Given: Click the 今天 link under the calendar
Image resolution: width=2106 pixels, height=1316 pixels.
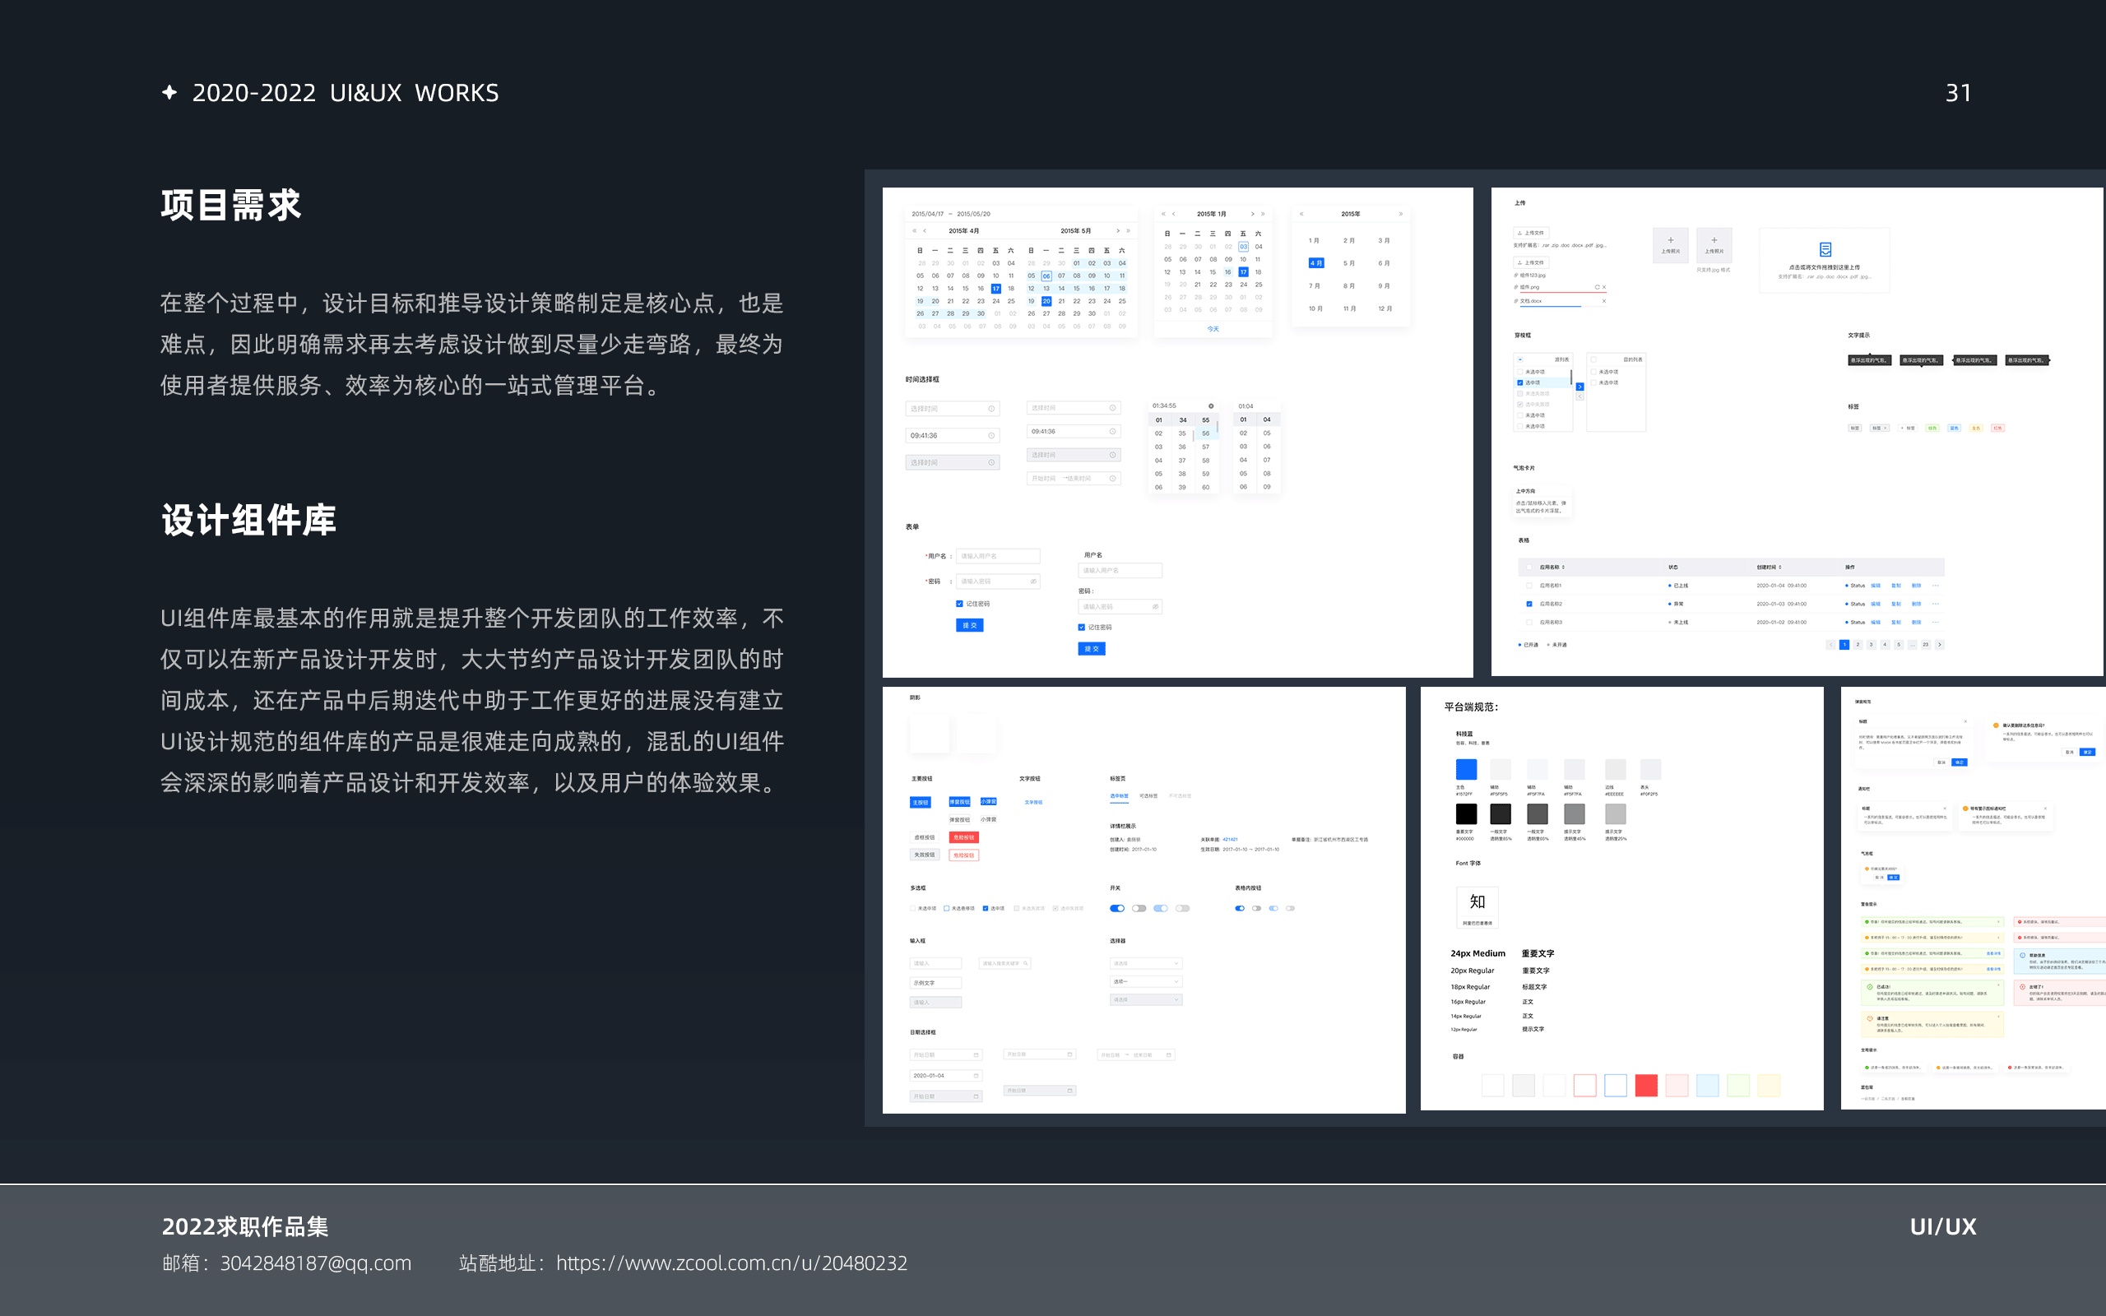Looking at the screenshot, I should pos(1213,329).
